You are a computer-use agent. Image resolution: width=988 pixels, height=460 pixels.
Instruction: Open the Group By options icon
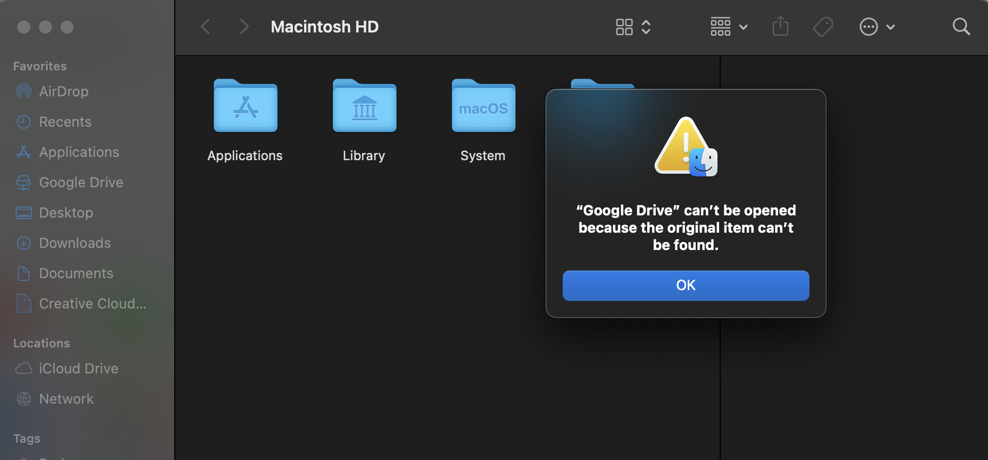click(x=721, y=27)
